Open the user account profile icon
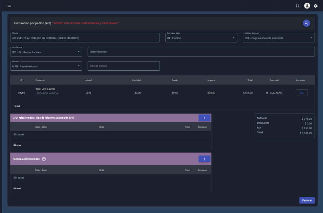Image resolution: width=323 pixels, height=213 pixels. [x=307, y=6]
